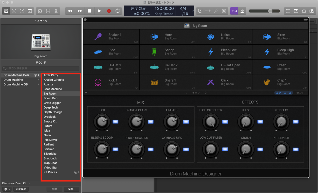Select the Horn drum pad
318x193 pixels.
pyautogui.click(x=168, y=37)
